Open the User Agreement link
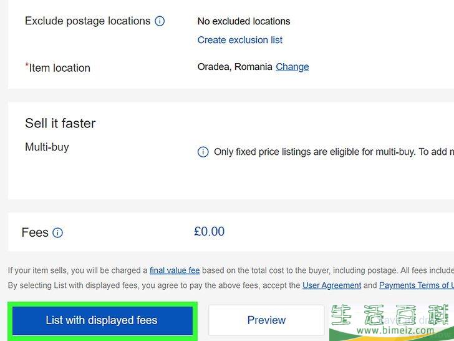Image resolution: width=454 pixels, height=341 pixels. [332, 285]
